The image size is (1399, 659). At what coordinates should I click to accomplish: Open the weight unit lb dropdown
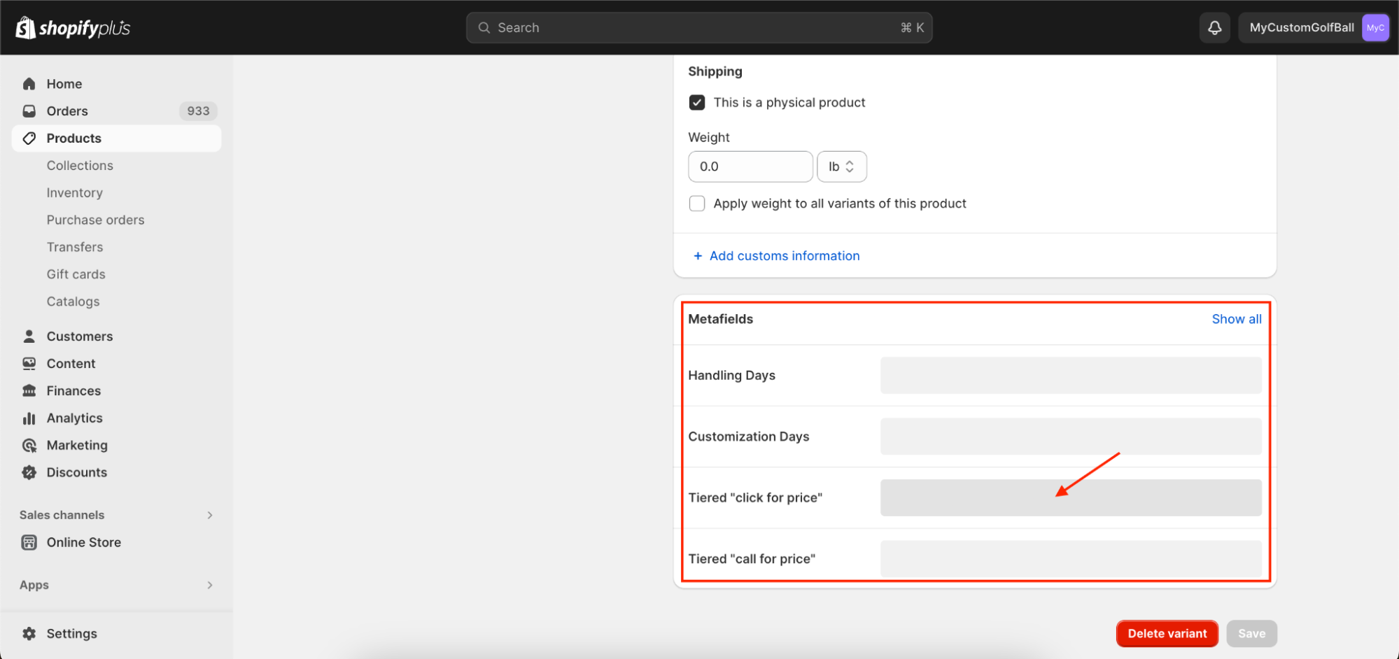click(x=841, y=166)
